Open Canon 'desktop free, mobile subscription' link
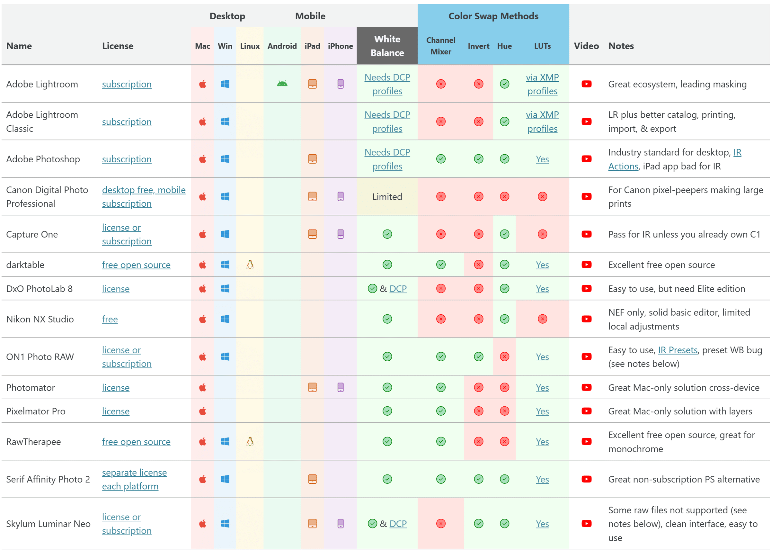This screenshot has height=550, width=771. [x=144, y=197]
